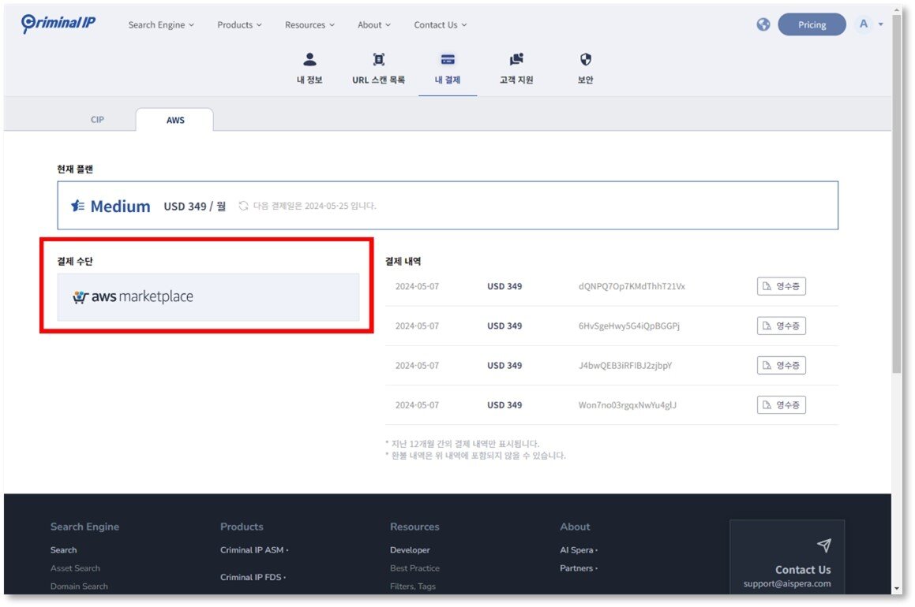Click the paper plane Contact Us icon
Image resolution: width=915 pixels, height=607 pixels.
[824, 545]
